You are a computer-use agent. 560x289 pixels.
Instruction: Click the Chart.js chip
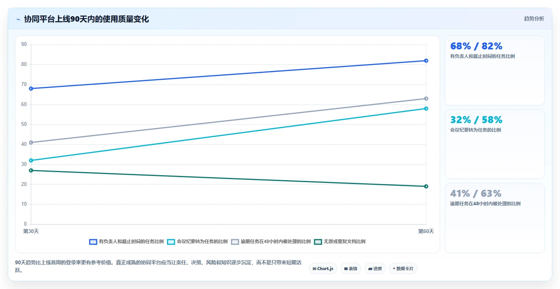323,269
